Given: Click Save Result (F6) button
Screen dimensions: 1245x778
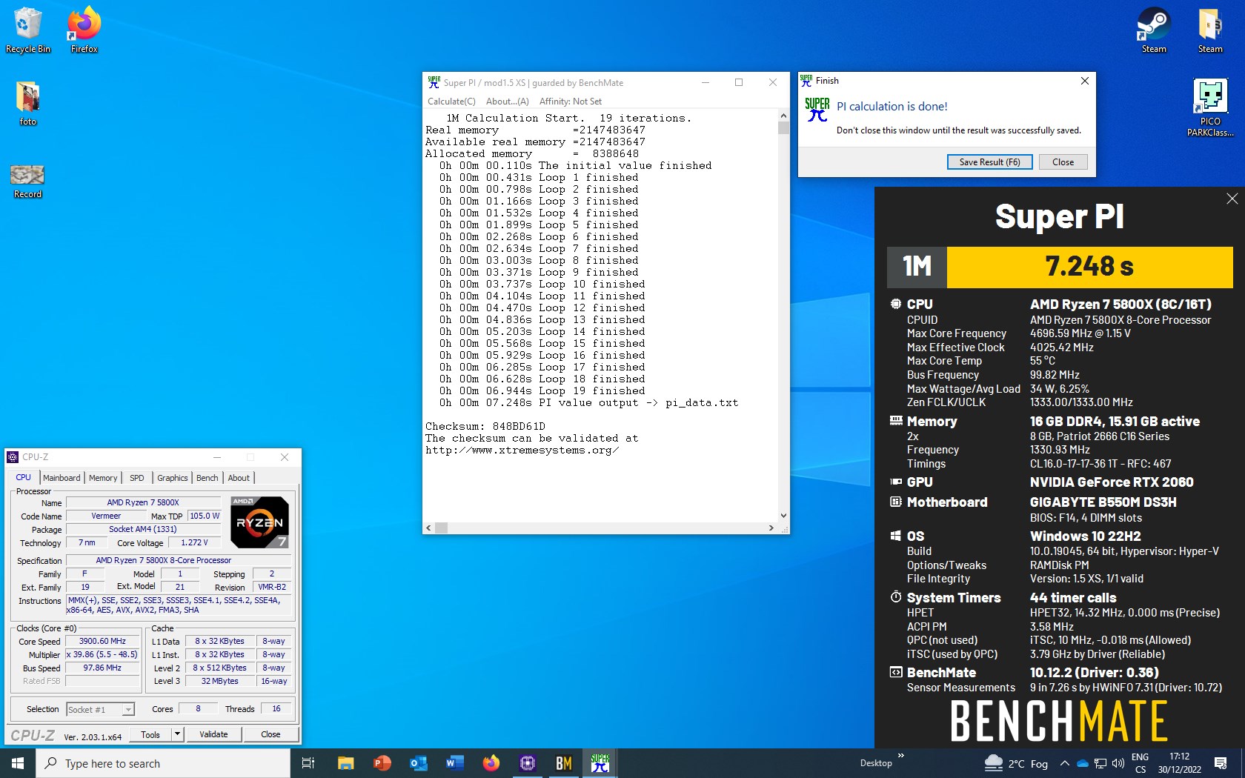Looking at the screenshot, I should [989, 162].
